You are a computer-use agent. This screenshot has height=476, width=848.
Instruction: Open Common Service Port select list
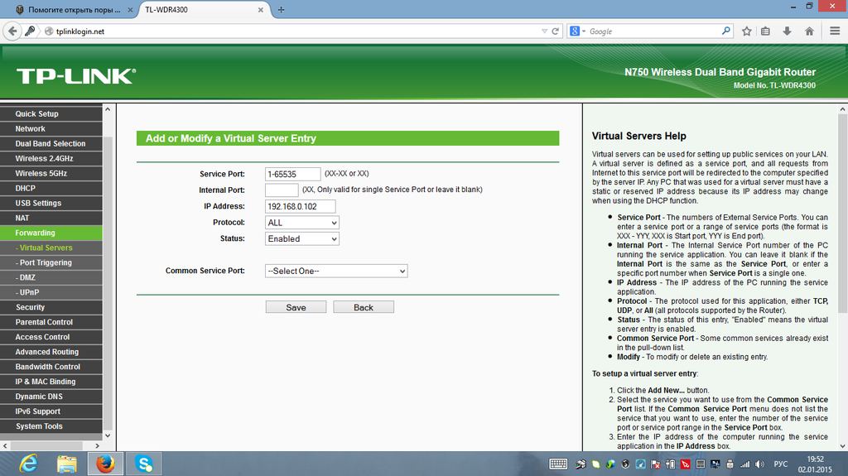point(336,271)
